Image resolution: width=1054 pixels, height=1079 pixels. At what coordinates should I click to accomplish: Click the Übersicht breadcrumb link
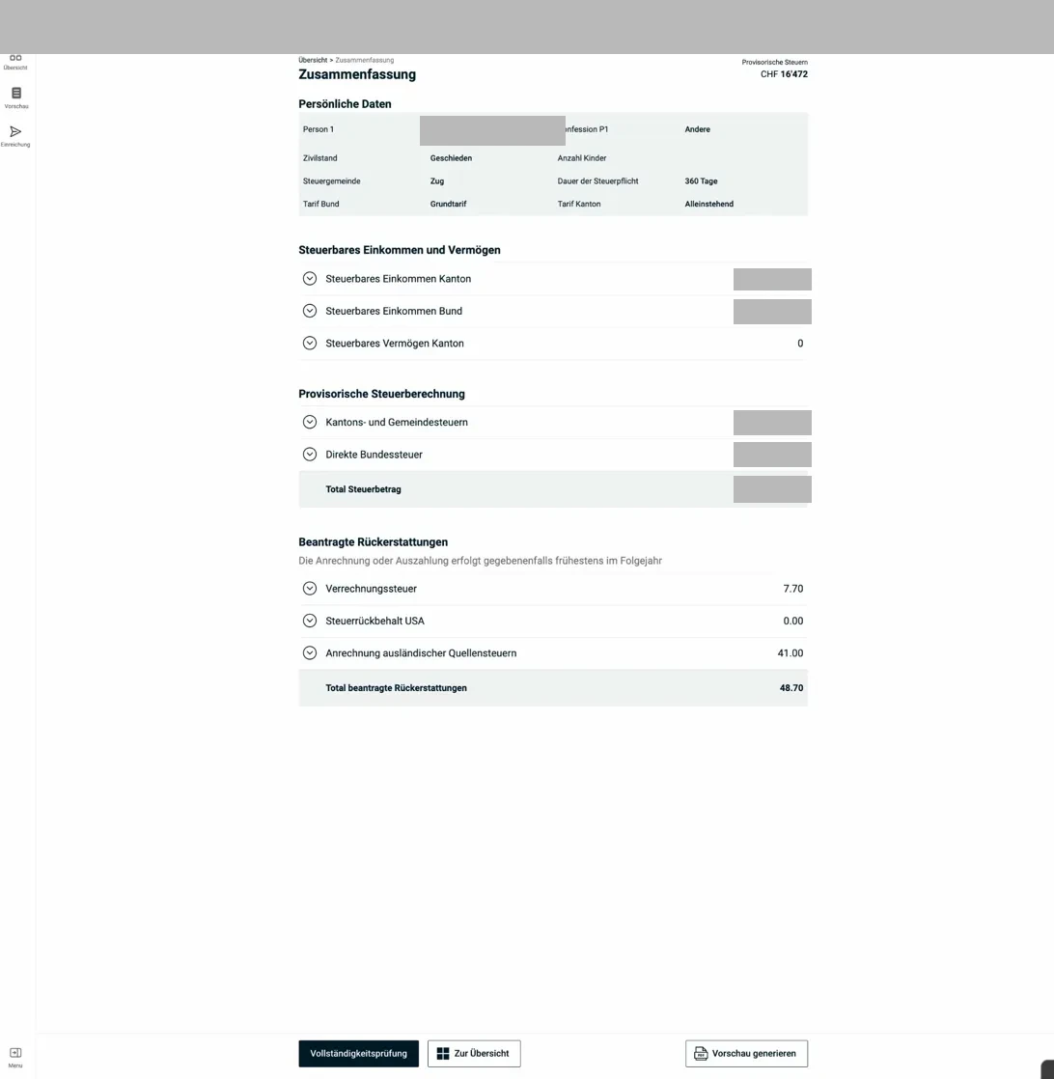[313, 60]
